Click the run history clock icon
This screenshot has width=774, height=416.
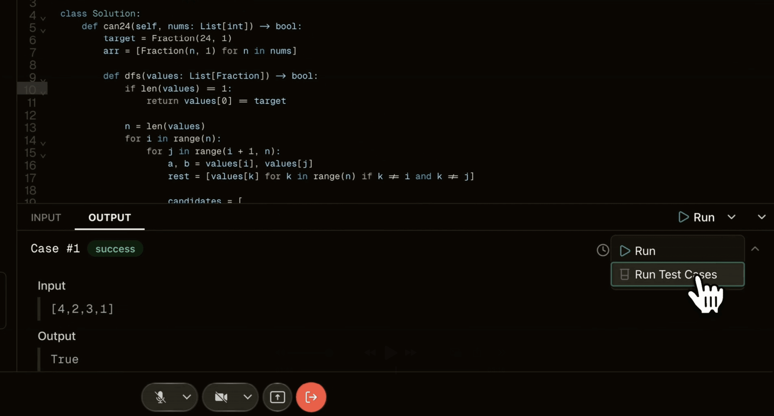pyautogui.click(x=603, y=250)
